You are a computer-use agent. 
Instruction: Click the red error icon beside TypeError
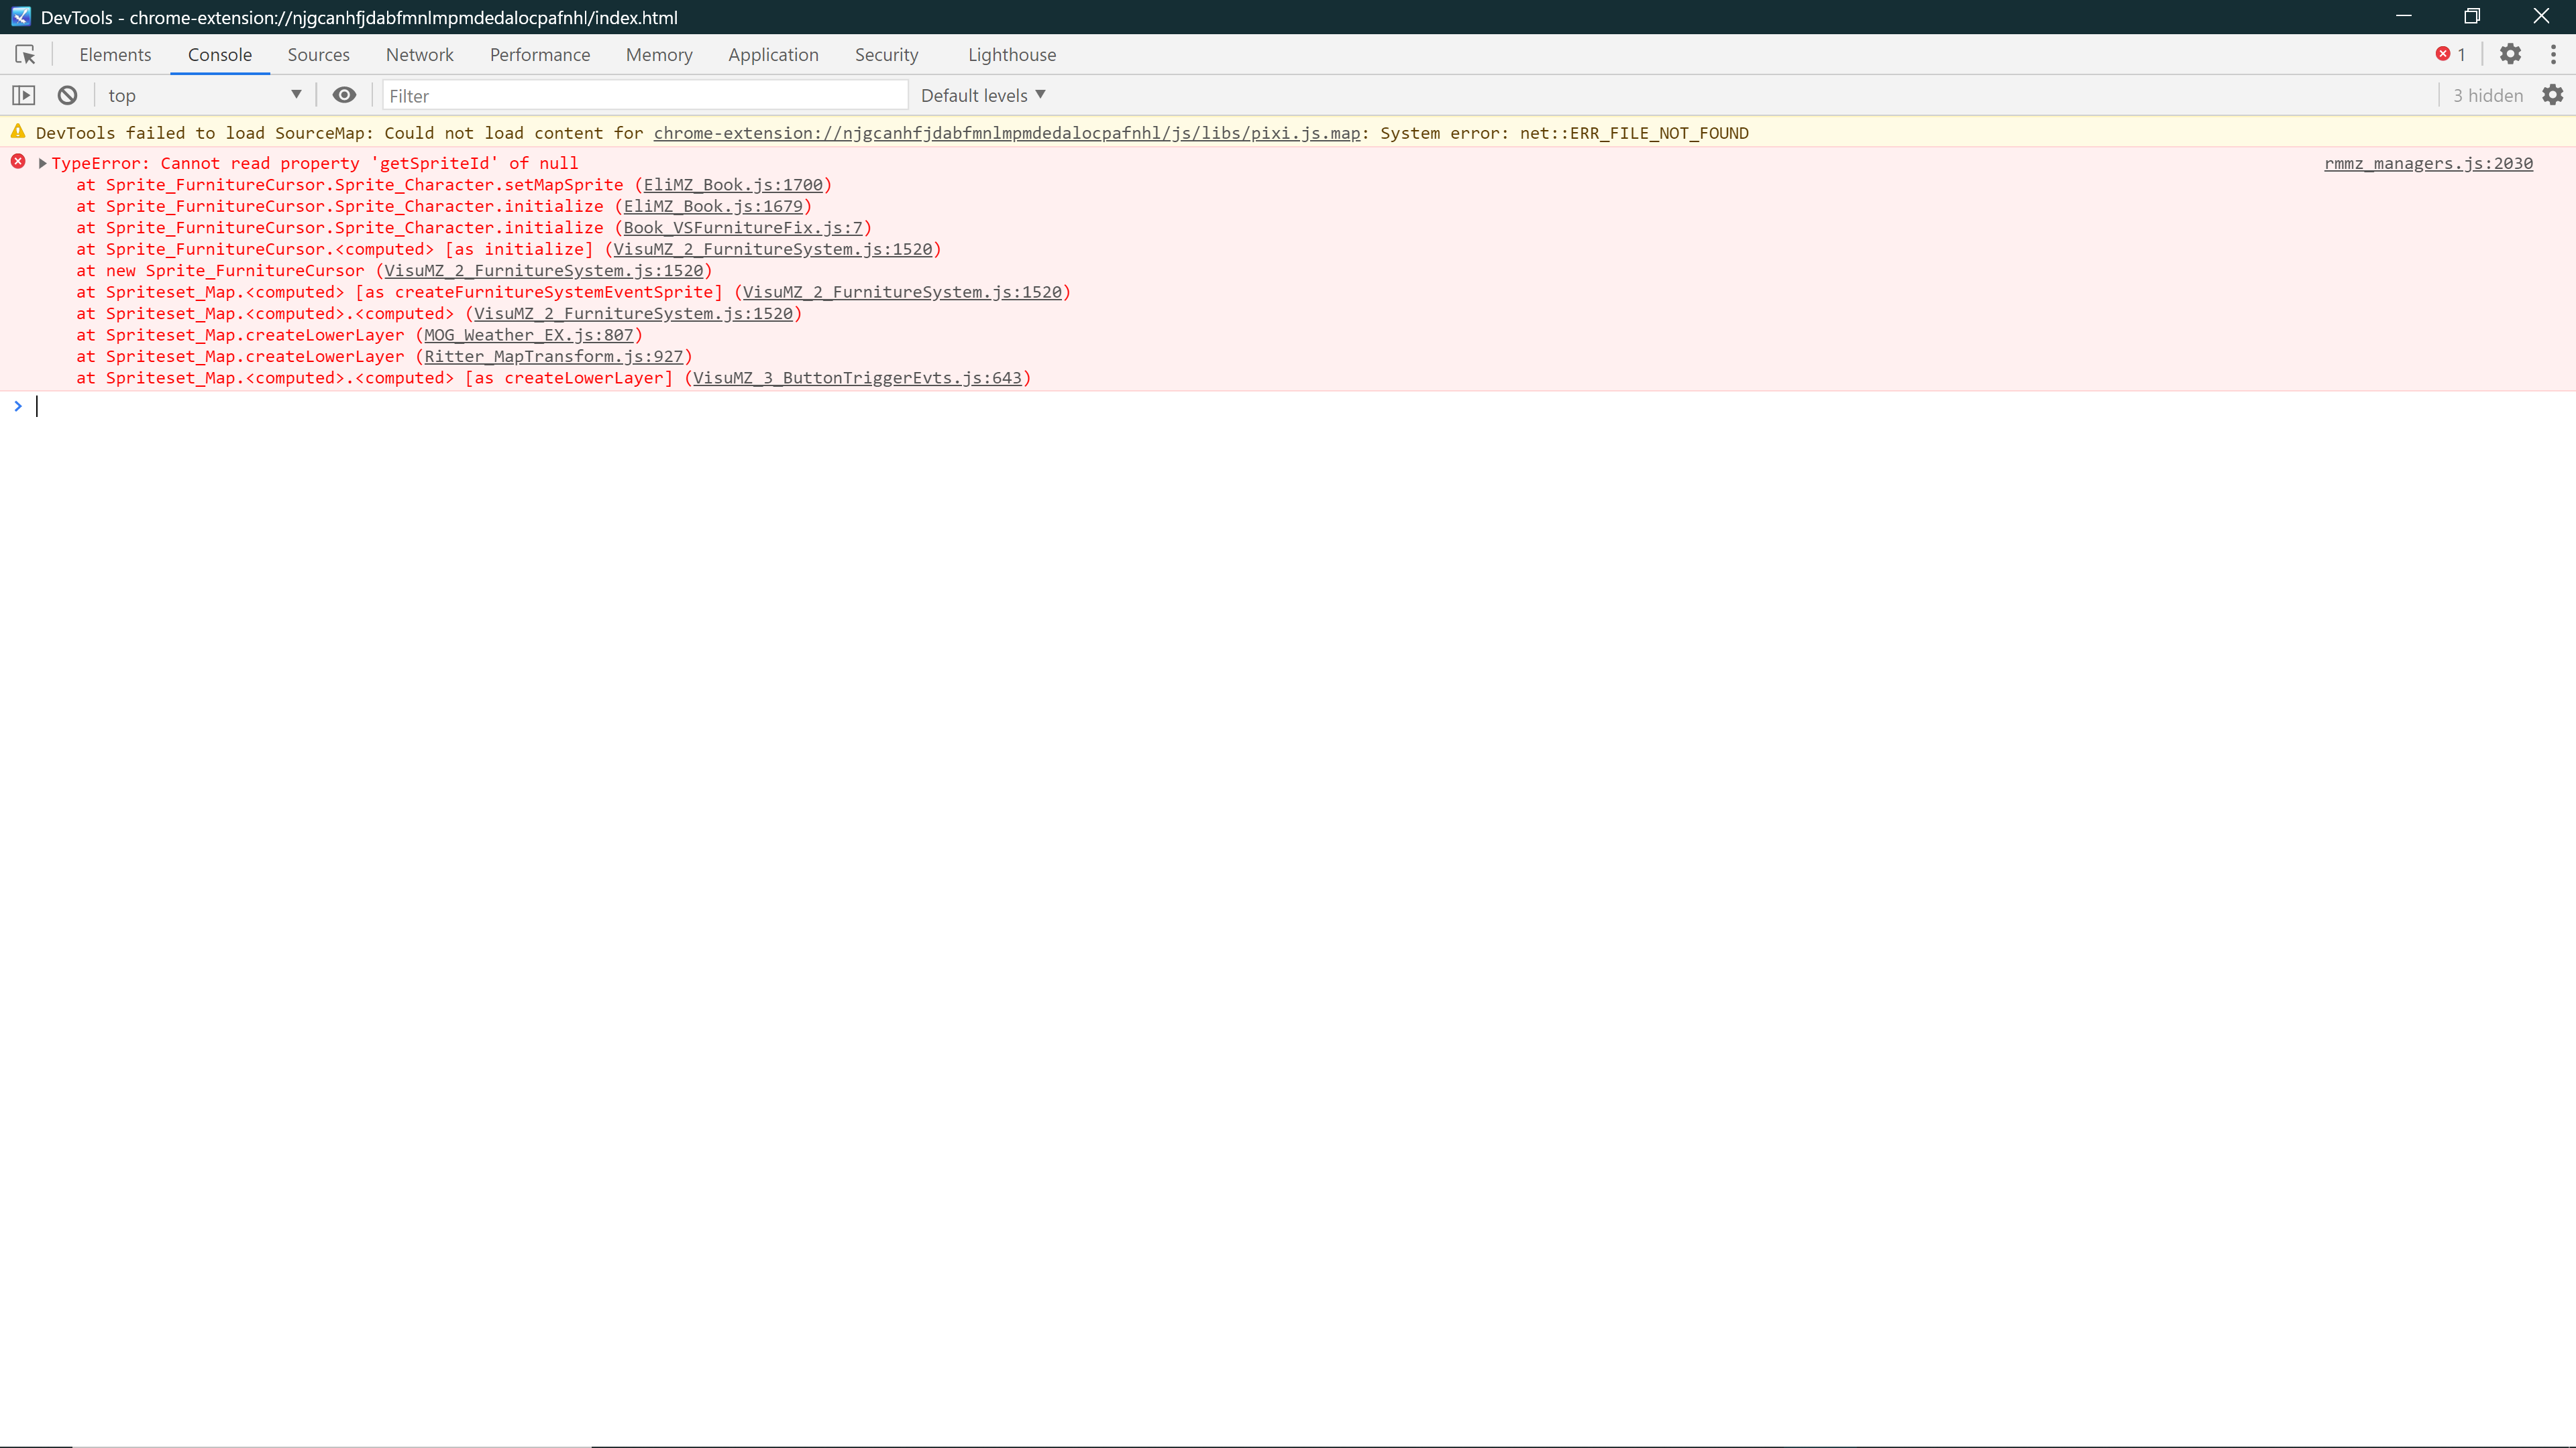(x=18, y=161)
